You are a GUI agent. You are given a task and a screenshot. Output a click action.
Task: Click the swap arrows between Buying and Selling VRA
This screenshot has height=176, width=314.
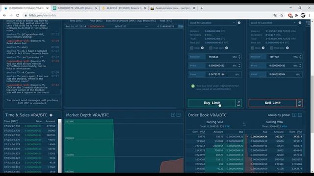pyautogui.click(x=244, y=124)
